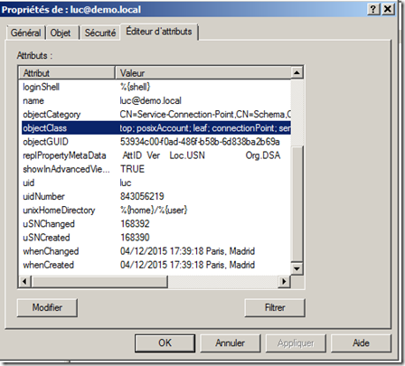The image size is (405, 366).
Task: Click the value luc in uid row
Action: pos(126,183)
